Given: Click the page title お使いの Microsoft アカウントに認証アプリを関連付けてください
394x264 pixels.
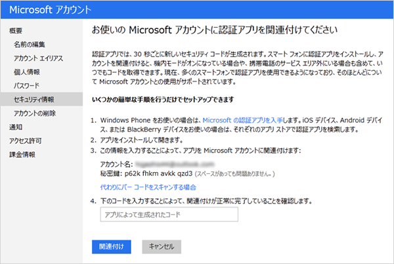Looking at the screenshot, I should 214,30.
